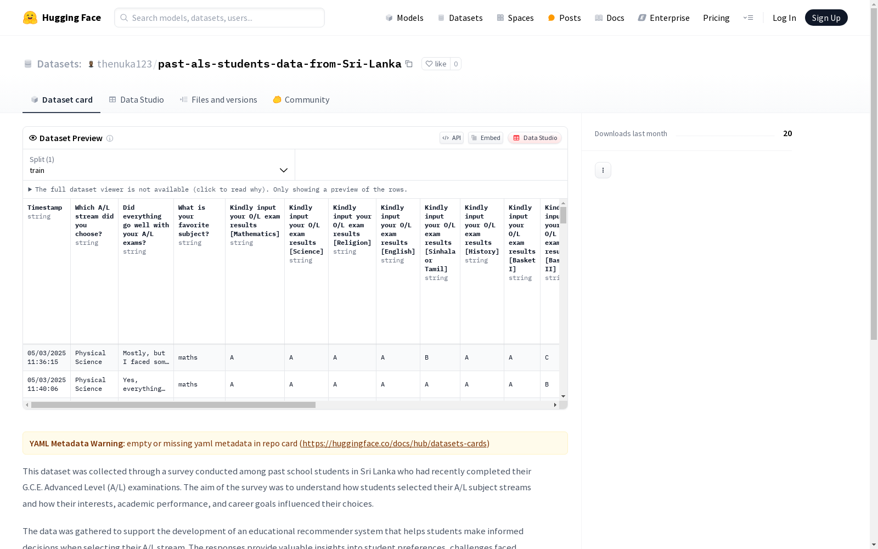Open Data Studio from preview header button

(534, 138)
